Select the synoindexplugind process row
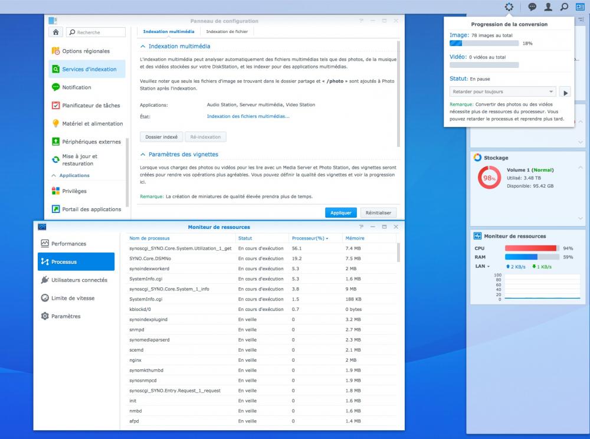The height and width of the screenshot is (439, 590). click(x=262, y=319)
